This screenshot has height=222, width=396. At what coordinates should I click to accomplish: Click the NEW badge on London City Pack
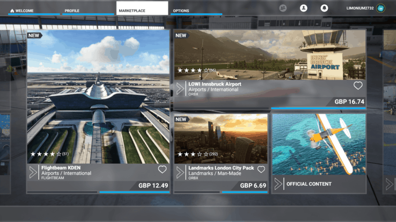pyautogui.click(x=181, y=119)
